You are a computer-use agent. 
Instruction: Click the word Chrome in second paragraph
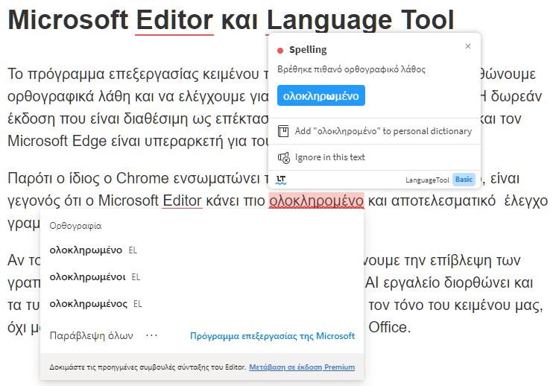(142, 178)
